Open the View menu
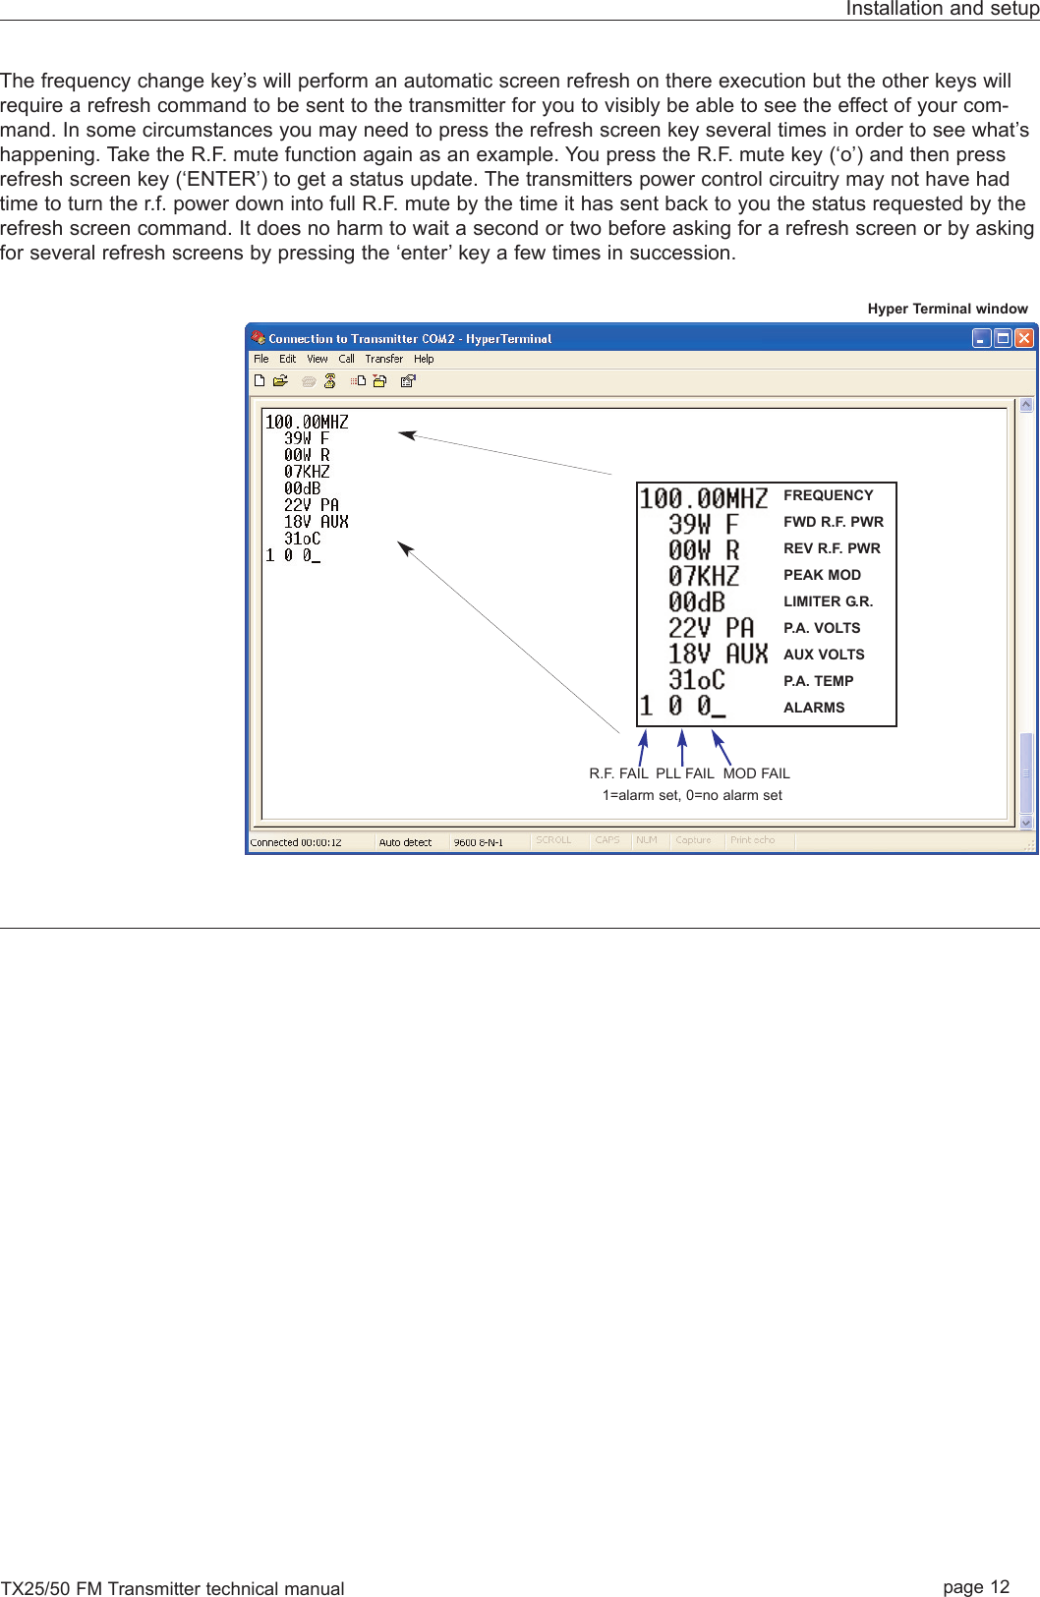 [317, 359]
